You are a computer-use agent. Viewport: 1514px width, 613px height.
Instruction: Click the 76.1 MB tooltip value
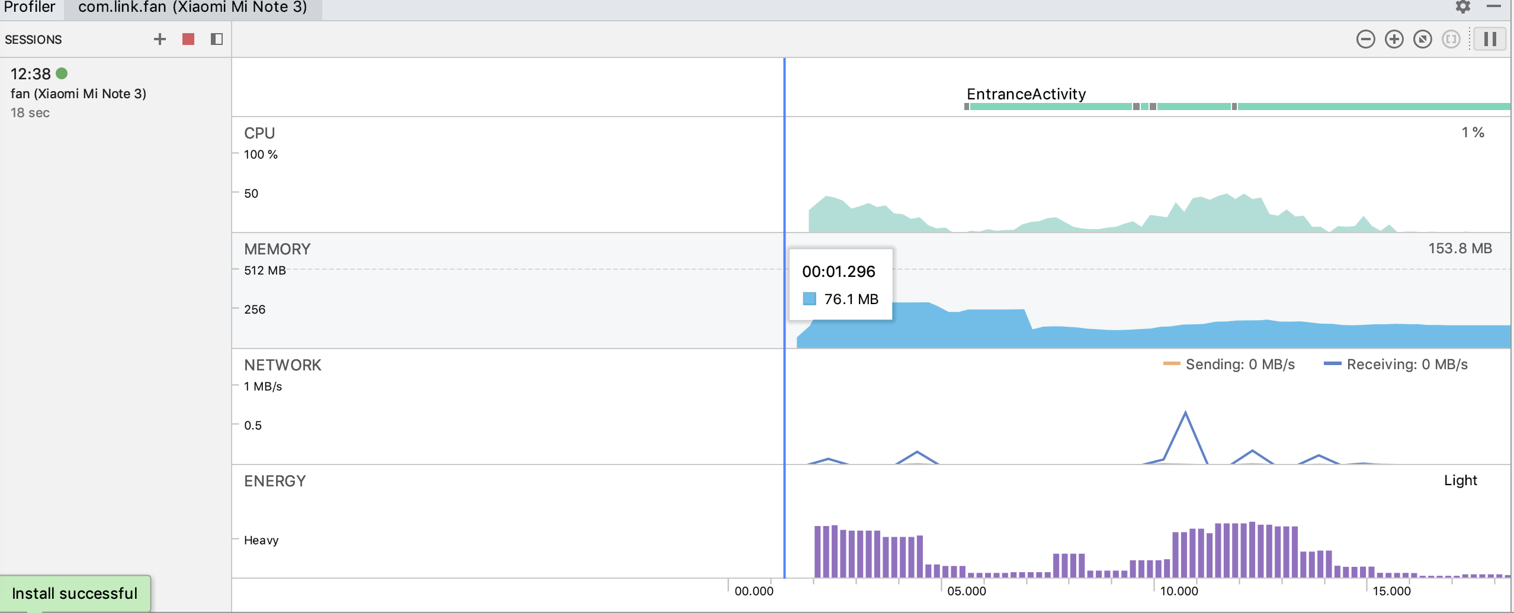tap(851, 299)
